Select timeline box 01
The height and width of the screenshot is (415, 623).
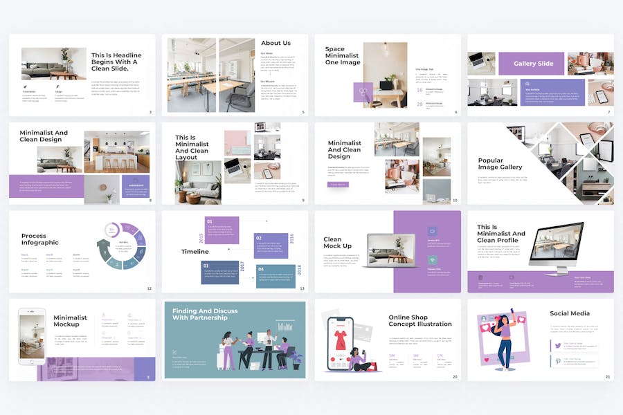click(x=222, y=230)
